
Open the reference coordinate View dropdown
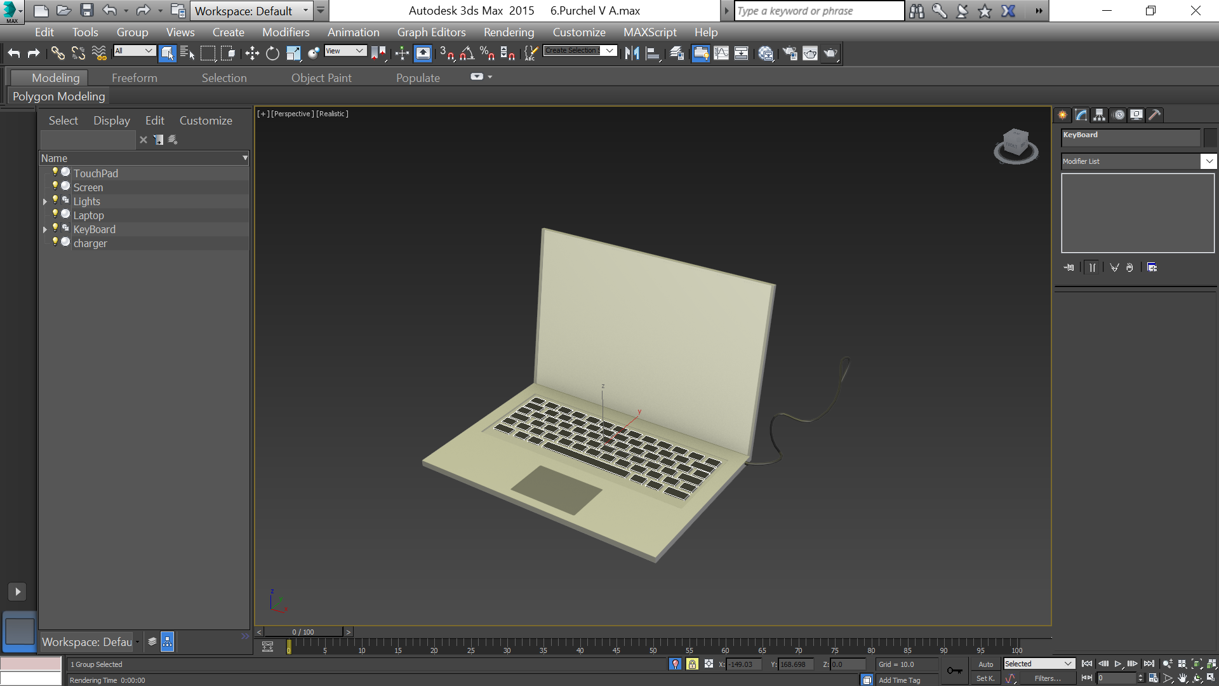click(345, 51)
